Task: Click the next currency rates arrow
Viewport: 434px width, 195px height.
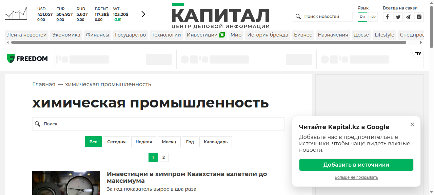Action: pyautogui.click(x=143, y=14)
